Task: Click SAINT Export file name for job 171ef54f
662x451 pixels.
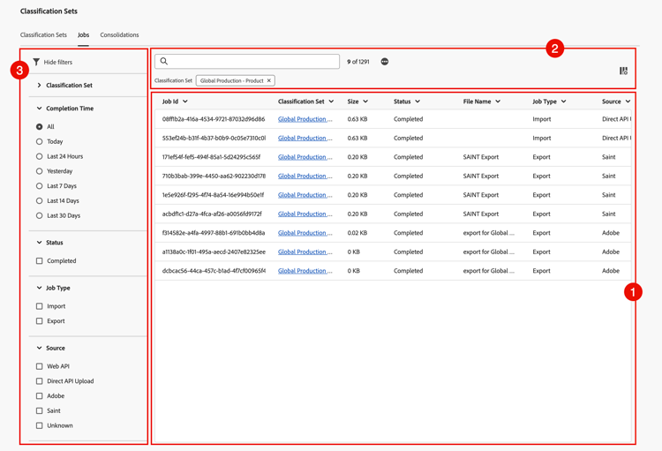Action: 480,157
